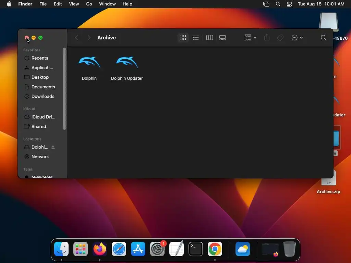Go forward with the right chevron
The width and height of the screenshot is (351, 263).
[x=89, y=38]
